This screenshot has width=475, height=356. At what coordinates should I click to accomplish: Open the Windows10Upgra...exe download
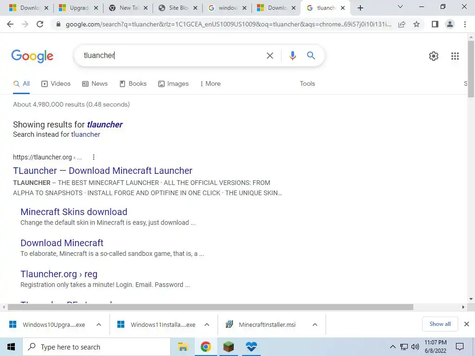tap(54, 324)
